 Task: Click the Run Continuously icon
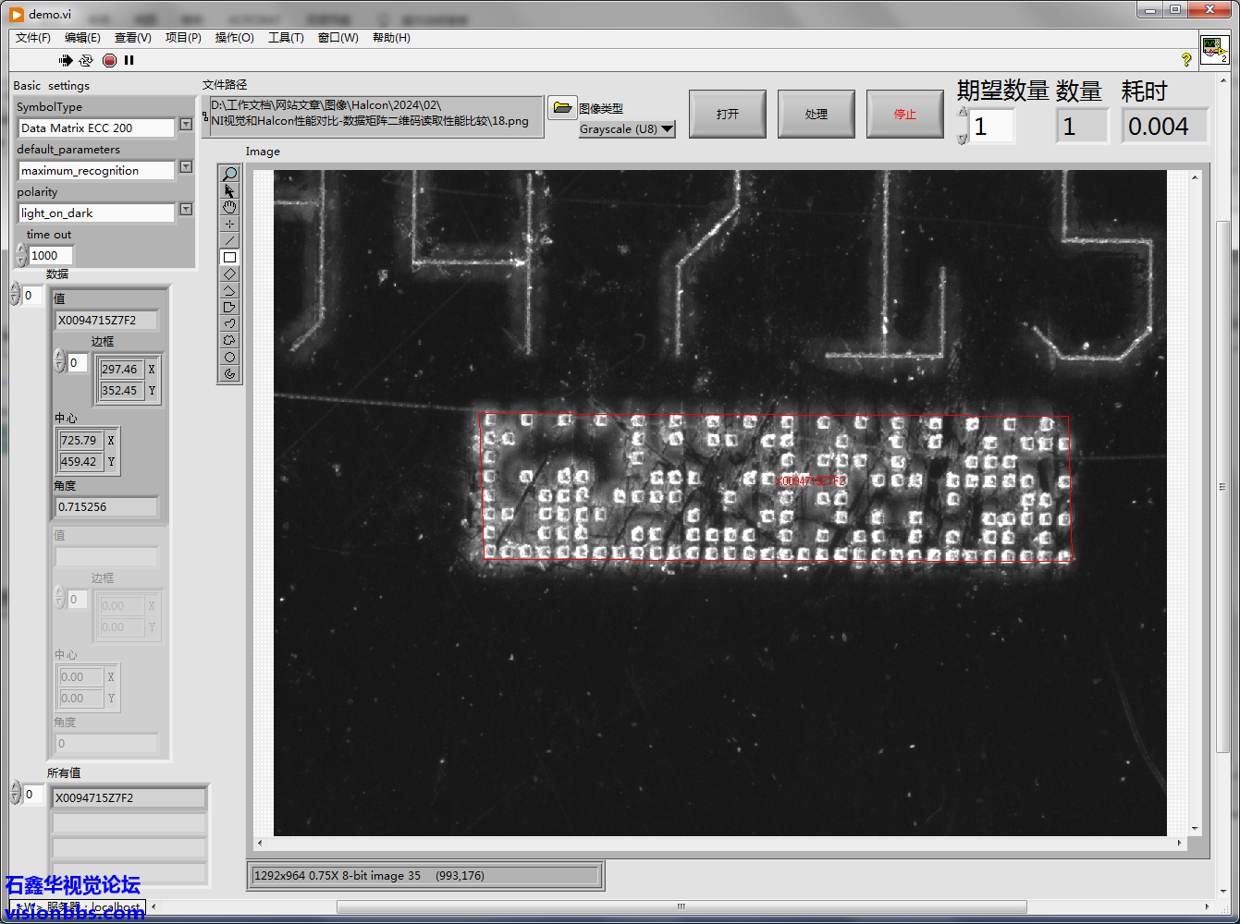pos(86,60)
